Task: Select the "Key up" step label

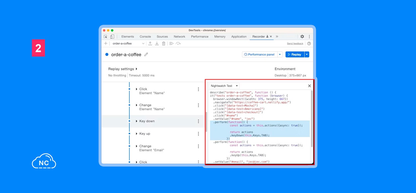Action: [145, 134]
